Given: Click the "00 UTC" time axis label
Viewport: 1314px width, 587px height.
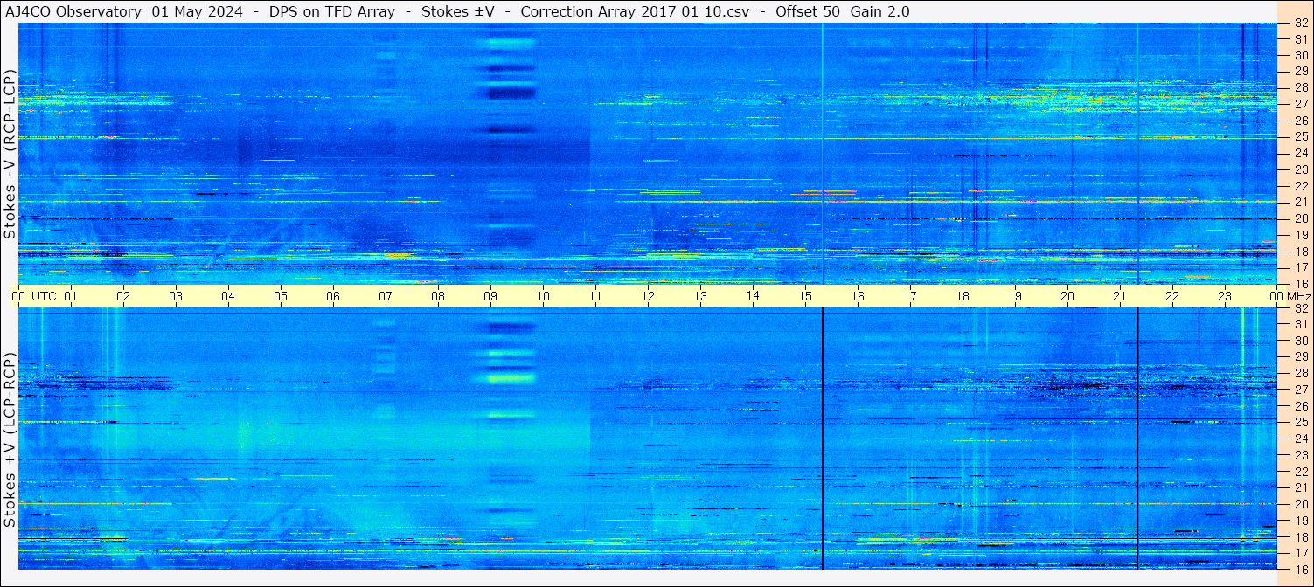Looking at the screenshot, I should (x=34, y=296).
